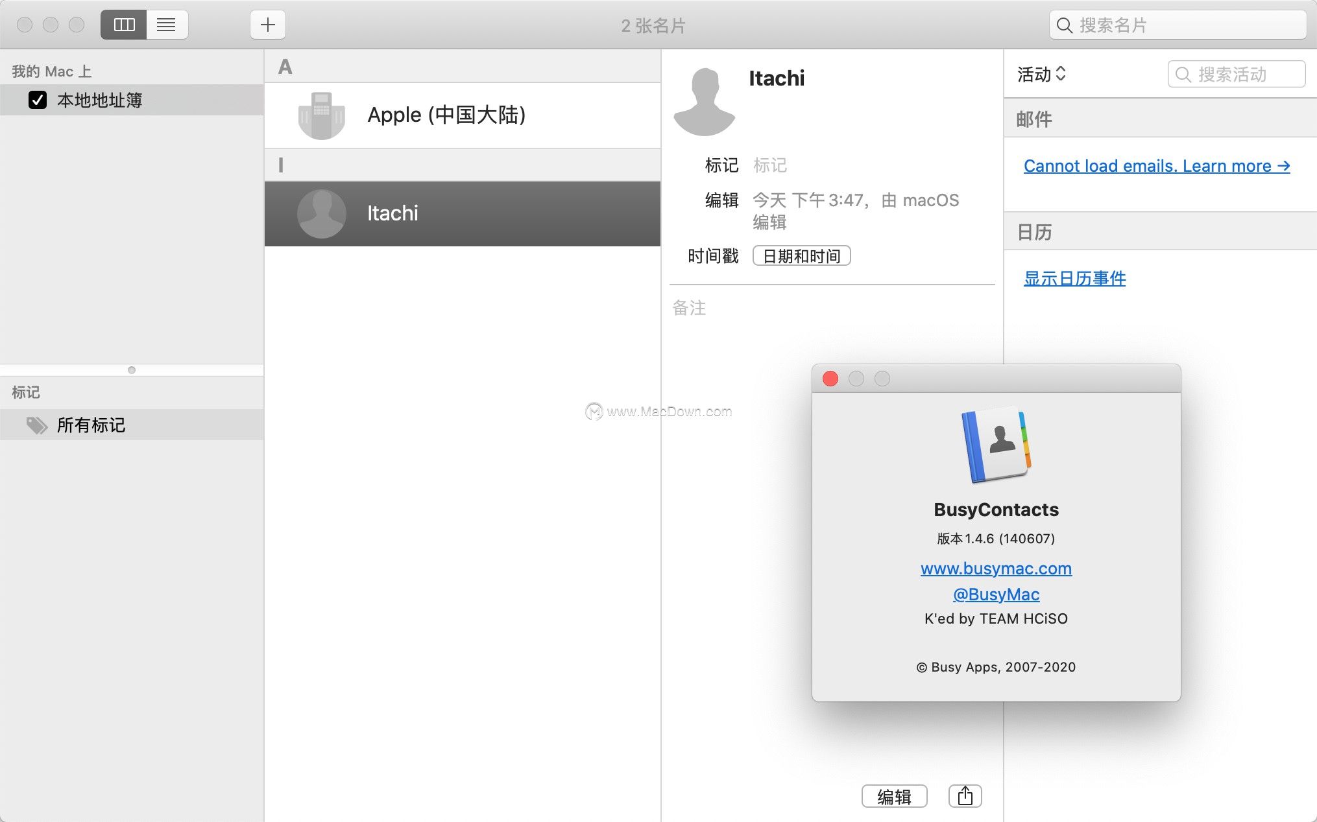This screenshot has width=1317, height=822.
Task: Open the www.busymac.com link
Action: pyautogui.click(x=996, y=569)
